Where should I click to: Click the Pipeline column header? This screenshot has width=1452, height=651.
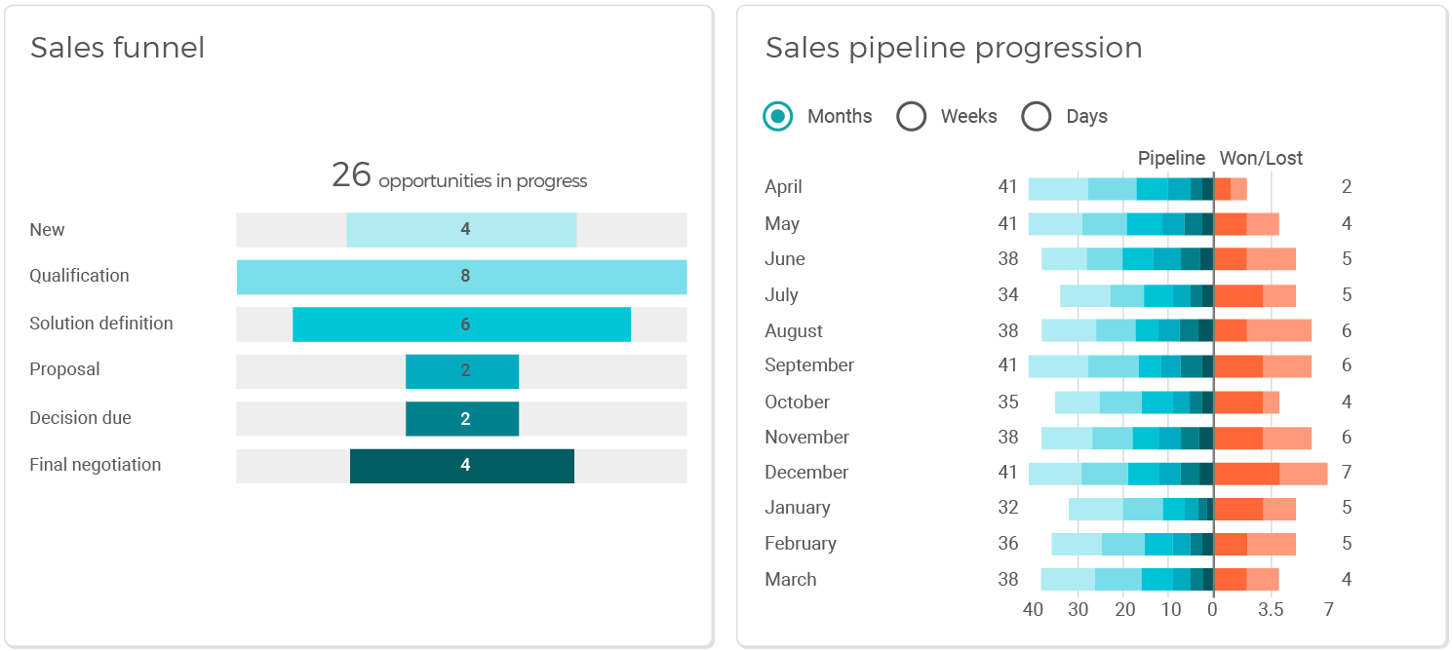(1171, 158)
